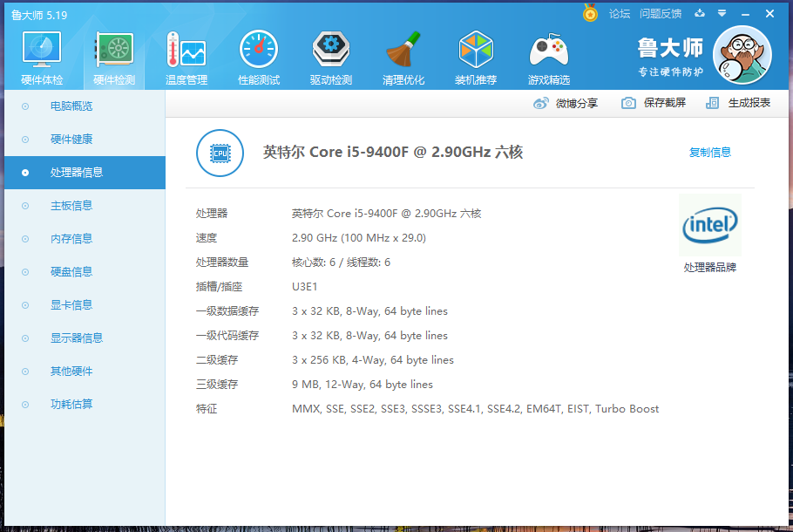793x532 pixels.
Task: Click the round CPU icon
Action: (220, 153)
